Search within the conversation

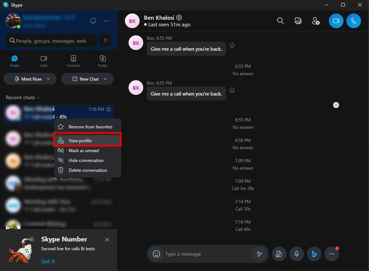pos(280,21)
